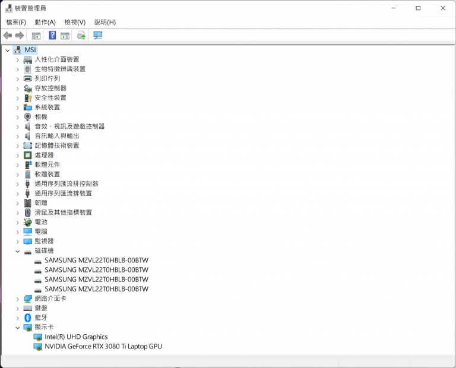The height and width of the screenshot is (368, 456).
Task: Open the 檢視(V) menu
Action: point(75,22)
